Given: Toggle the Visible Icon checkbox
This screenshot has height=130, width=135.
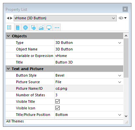Looking at the screenshot, I should (57, 108).
